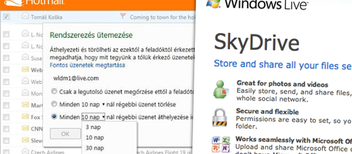Click the sender name Tomáš Koška
Screen dimensions: 352x154
47,17
